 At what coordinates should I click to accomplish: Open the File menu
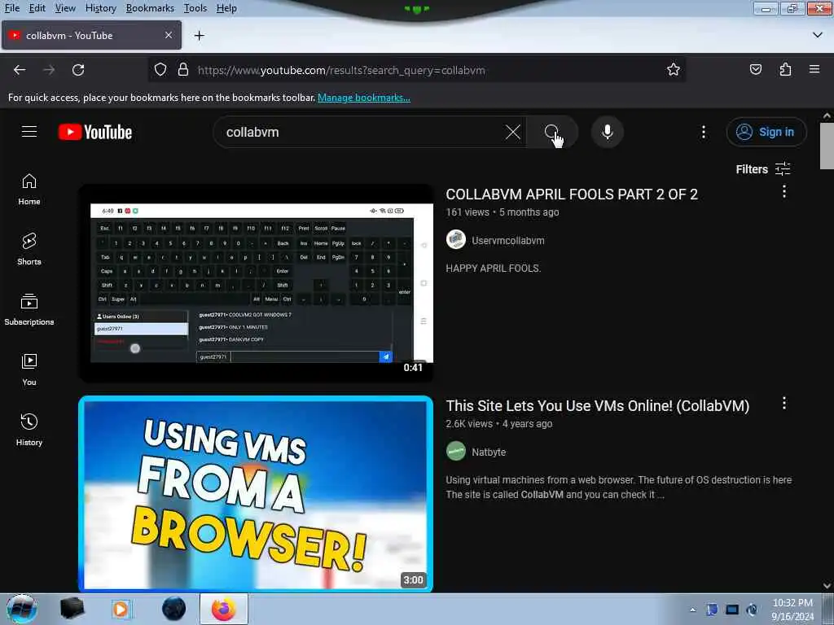[x=12, y=8]
